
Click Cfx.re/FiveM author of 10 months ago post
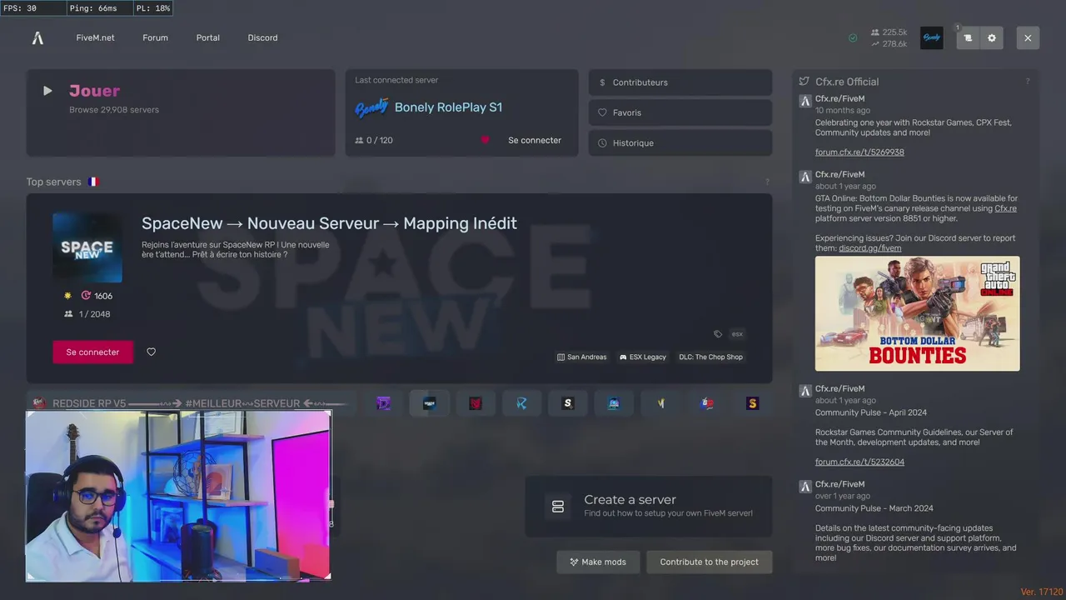pos(839,99)
